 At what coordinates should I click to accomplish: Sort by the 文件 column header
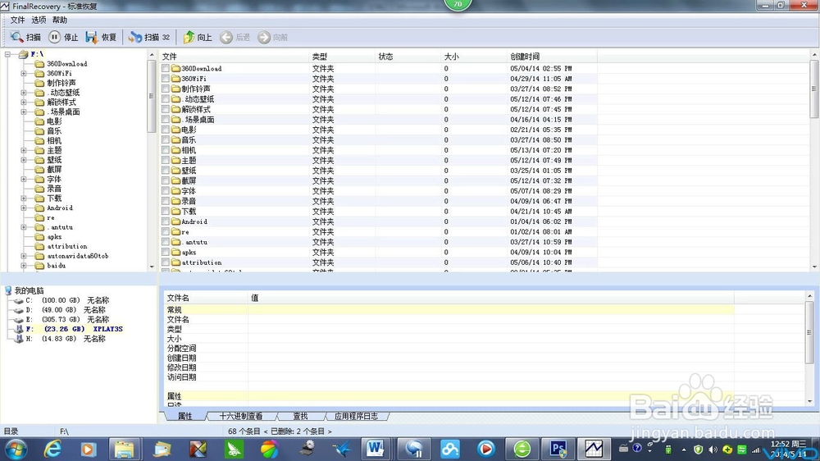click(x=234, y=57)
